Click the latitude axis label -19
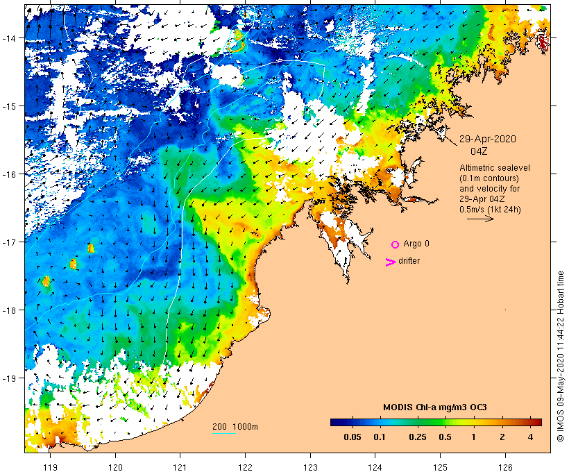Screen dimensions: 569x472 8,378
